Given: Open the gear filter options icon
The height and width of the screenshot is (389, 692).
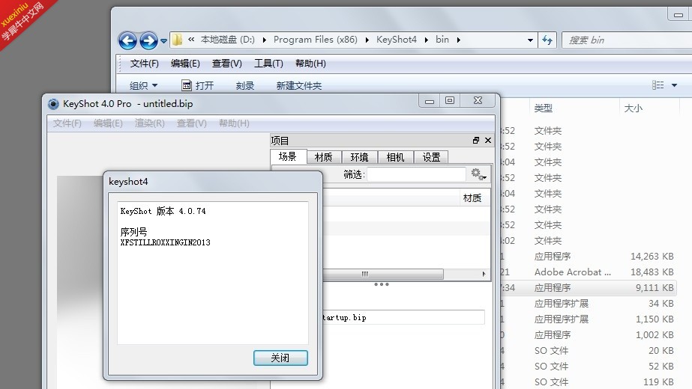Looking at the screenshot, I should [x=478, y=174].
